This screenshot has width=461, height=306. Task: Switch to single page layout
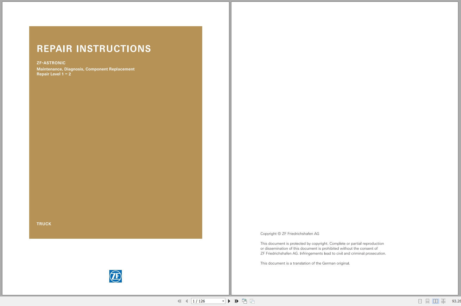(x=420, y=301)
